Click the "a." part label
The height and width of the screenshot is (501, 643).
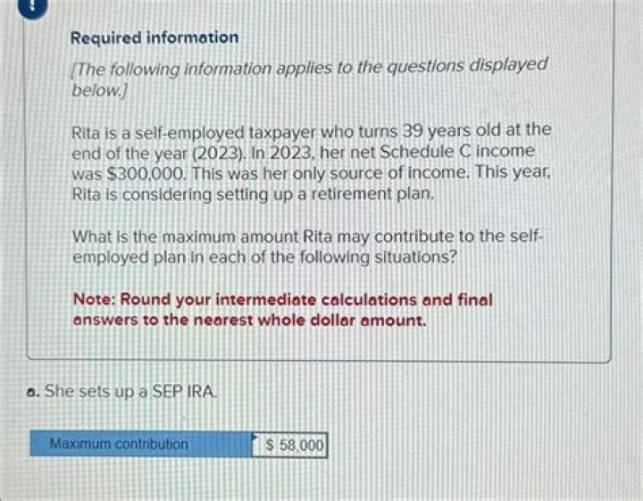[x=30, y=391]
